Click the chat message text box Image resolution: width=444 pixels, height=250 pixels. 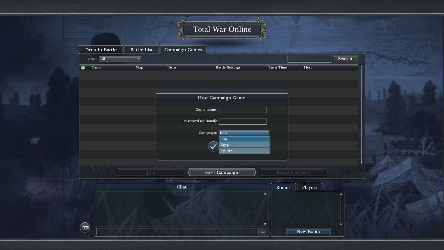tap(177, 232)
